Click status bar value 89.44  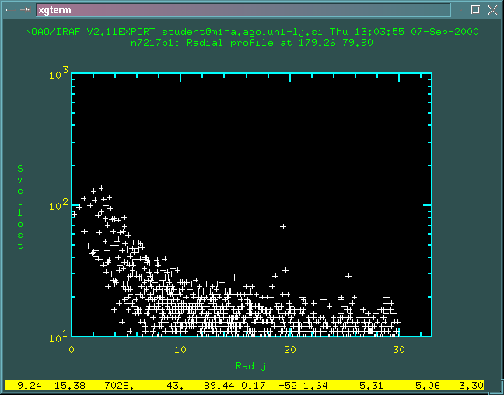(219, 386)
